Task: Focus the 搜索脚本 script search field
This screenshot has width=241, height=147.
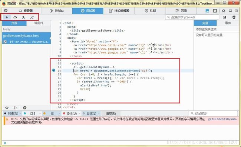Action: click(x=192, y=17)
